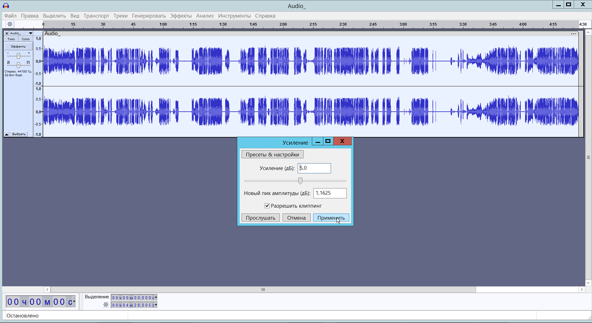Open timeline options gear icon

(x=10, y=24)
